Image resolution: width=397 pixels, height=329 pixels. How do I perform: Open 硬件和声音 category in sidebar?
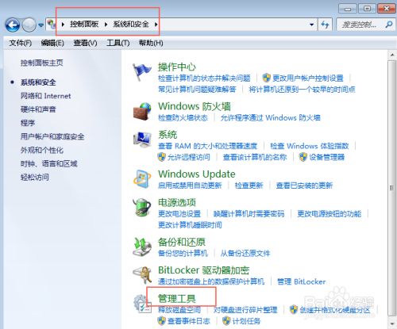point(38,109)
